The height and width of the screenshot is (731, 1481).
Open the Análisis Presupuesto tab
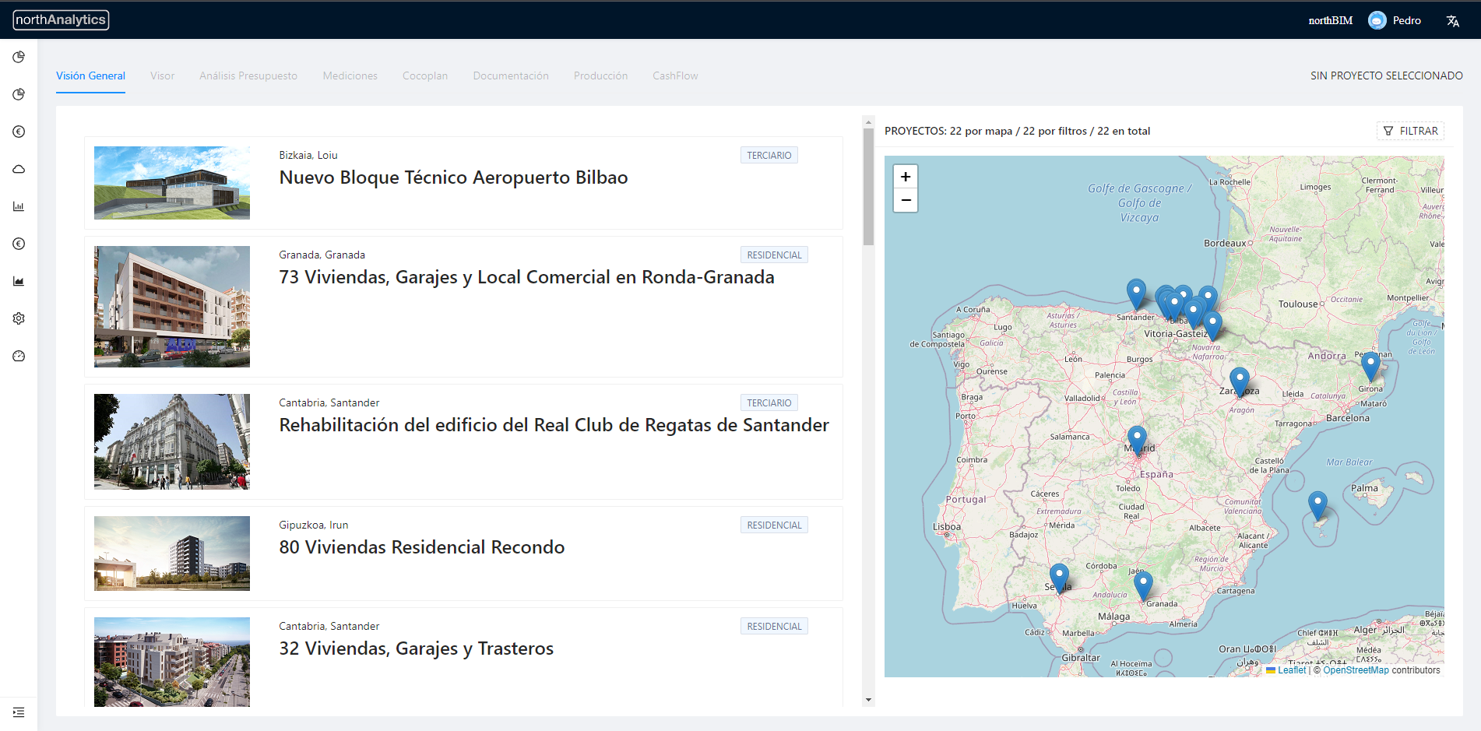pos(248,76)
